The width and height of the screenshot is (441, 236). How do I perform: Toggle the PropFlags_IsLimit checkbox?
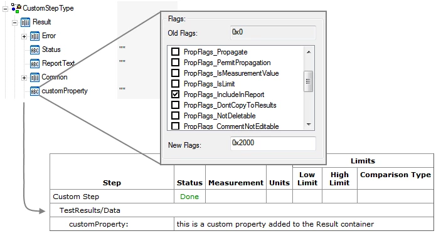(175, 84)
